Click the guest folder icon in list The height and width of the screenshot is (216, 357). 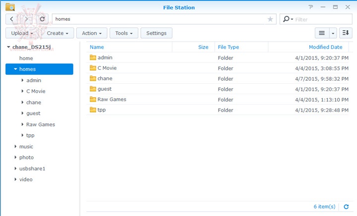(x=93, y=89)
